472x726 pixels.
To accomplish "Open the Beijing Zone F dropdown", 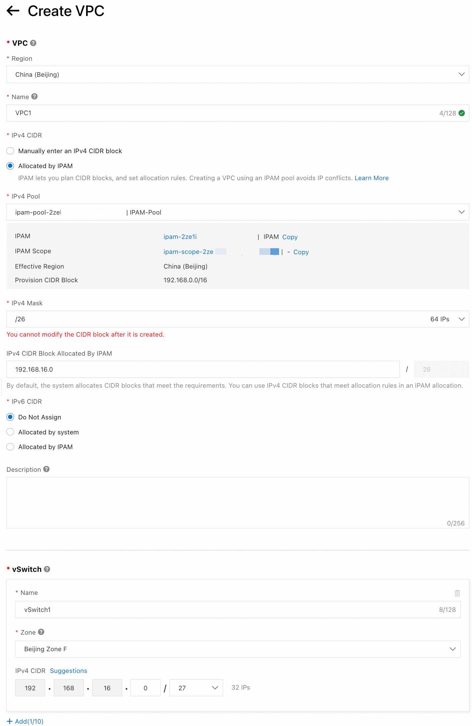I will pos(237,649).
